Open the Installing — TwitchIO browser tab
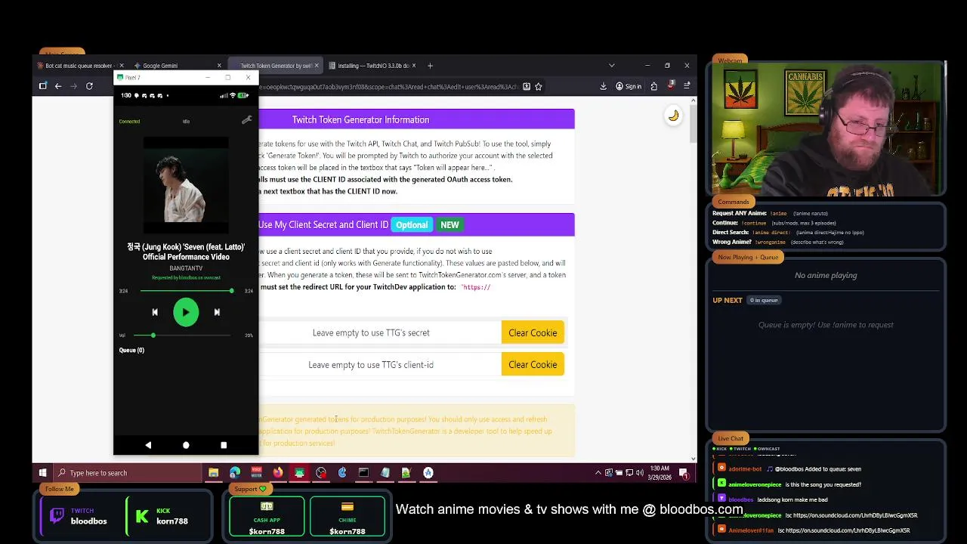This screenshot has height=544, width=967. click(372, 66)
